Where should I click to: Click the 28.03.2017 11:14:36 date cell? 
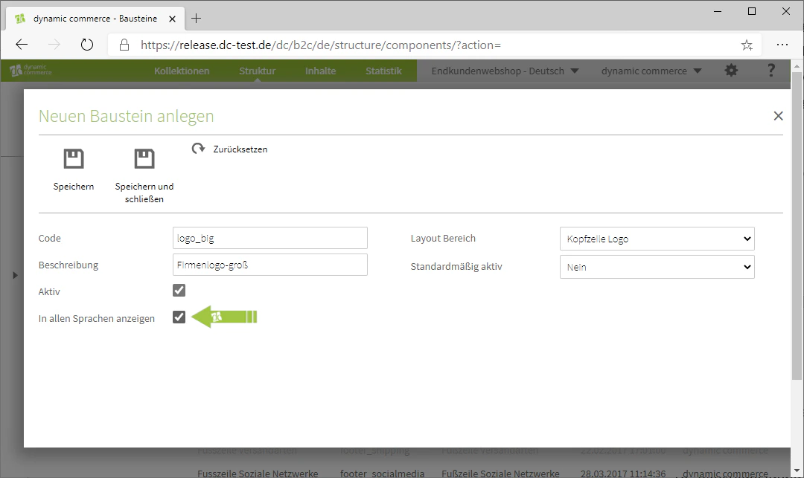[x=623, y=474]
